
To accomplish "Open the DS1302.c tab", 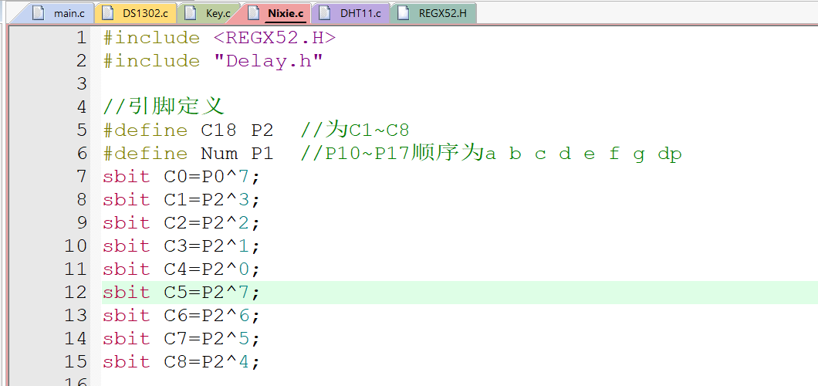I will coord(144,13).
